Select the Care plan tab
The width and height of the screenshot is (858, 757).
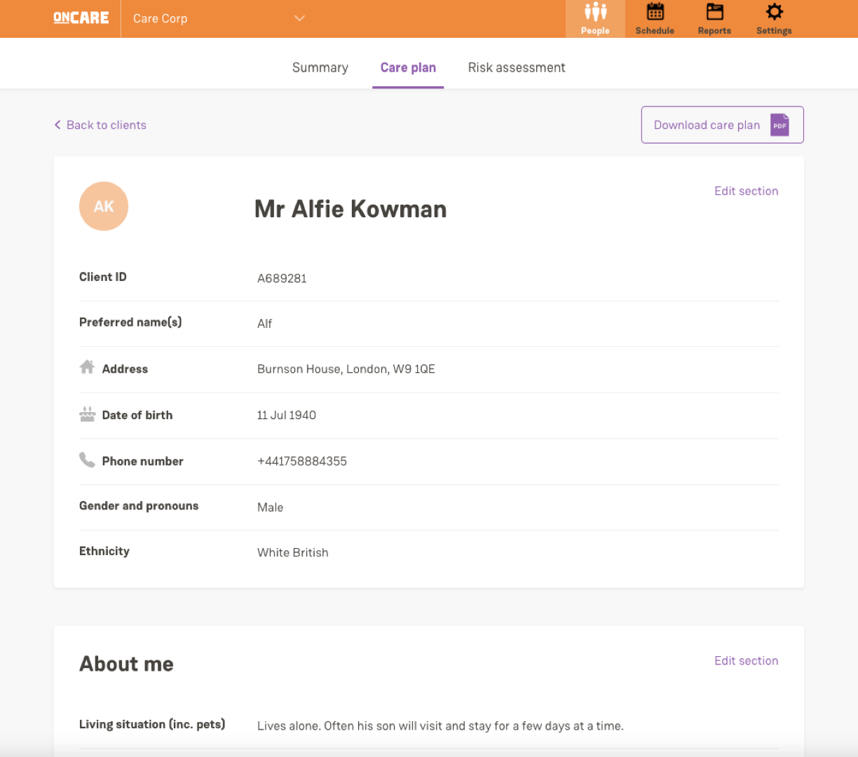click(408, 67)
